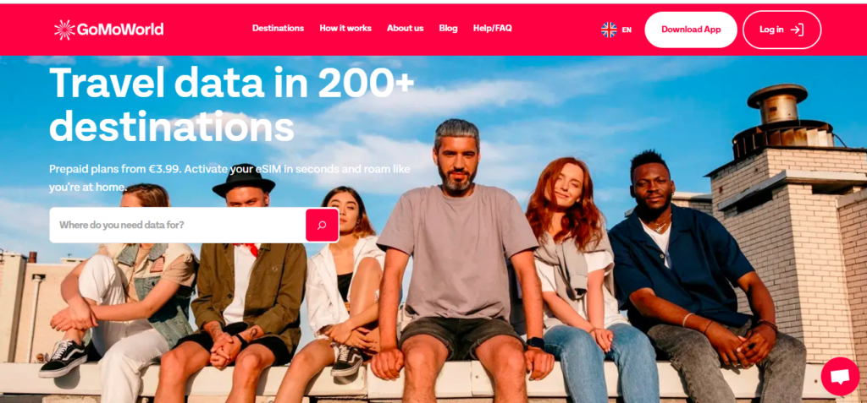Open the EN language selector
Image resolution: width=867 pixels, height=403 pixels.
point(627,30)
